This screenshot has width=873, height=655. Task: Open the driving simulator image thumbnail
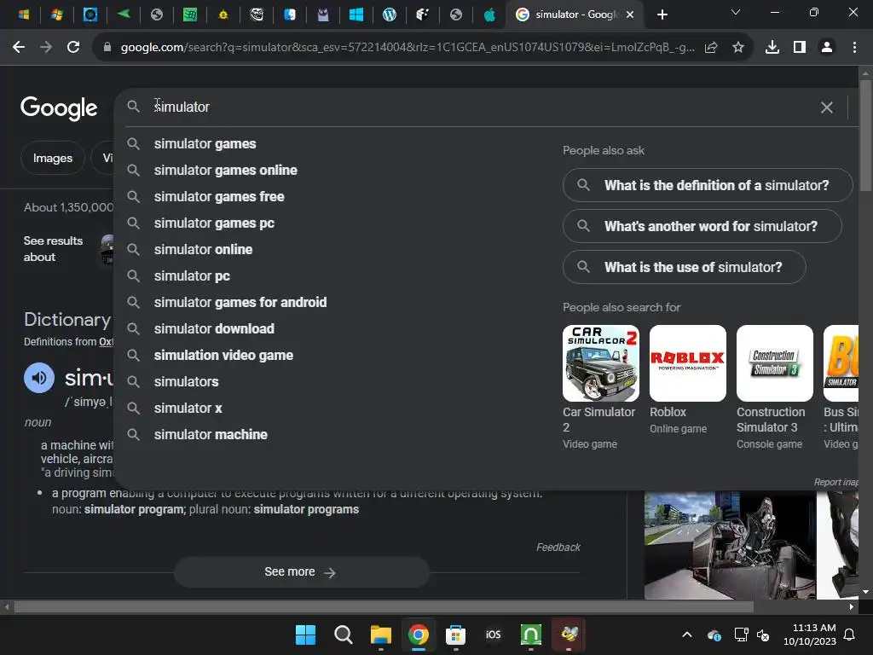730,545
